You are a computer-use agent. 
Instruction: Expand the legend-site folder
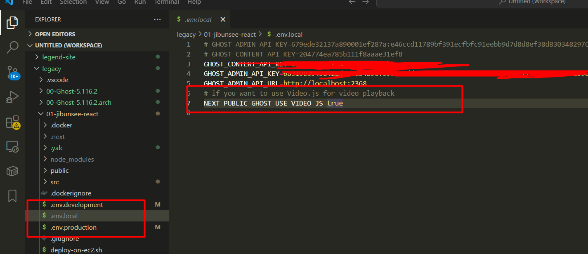[59, 57]
